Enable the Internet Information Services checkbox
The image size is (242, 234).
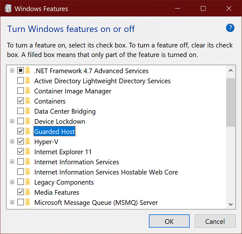coord(21,162)
